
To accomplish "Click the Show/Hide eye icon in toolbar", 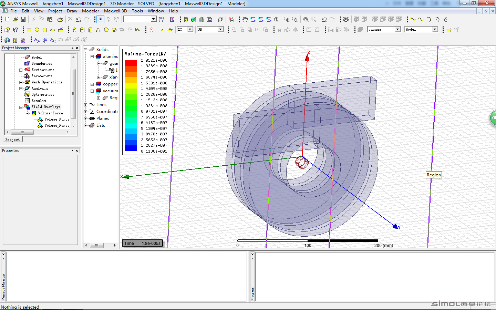I will (x=346, y=19).
